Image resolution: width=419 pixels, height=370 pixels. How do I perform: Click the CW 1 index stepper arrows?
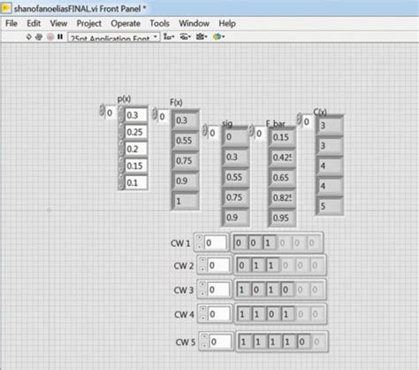click(x=199, y=242)
